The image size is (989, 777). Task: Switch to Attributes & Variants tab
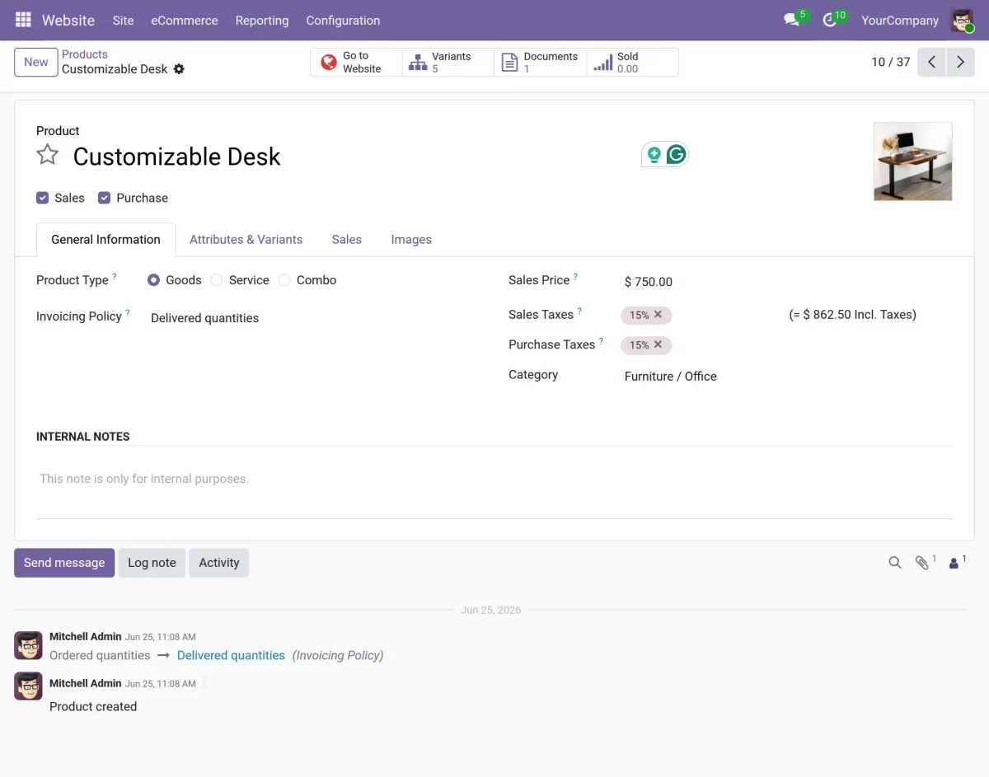[x=246, y=240]
